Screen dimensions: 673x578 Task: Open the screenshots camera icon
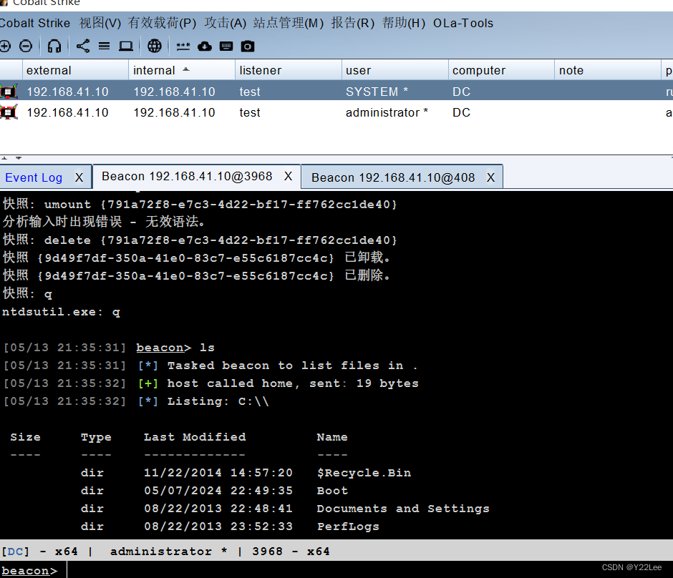pos(248,46)
